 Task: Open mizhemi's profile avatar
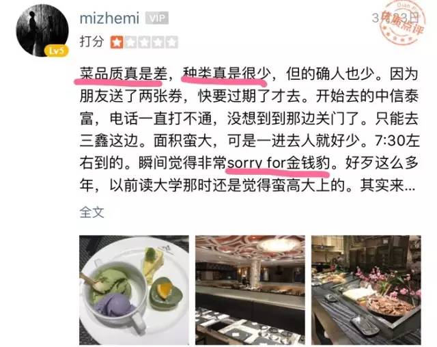[42, 30]
